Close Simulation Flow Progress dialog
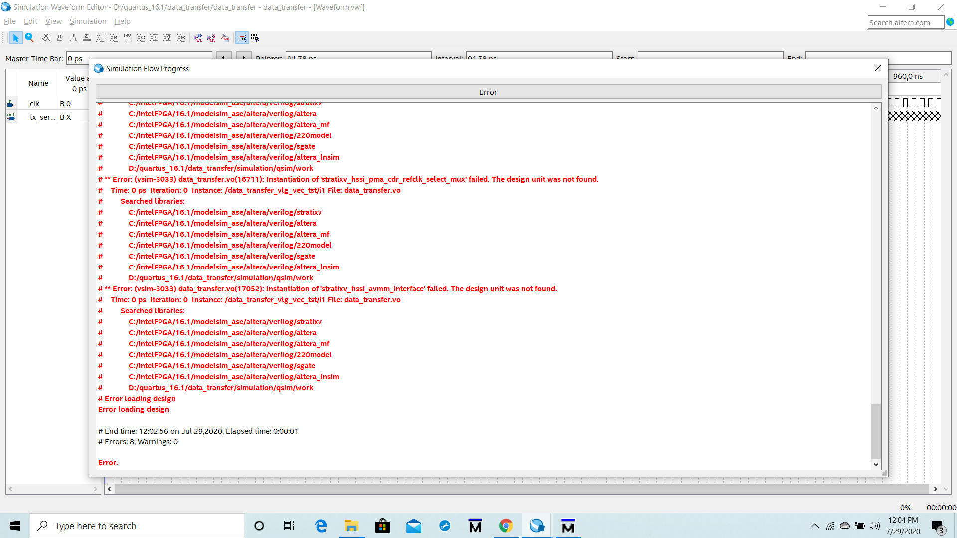 (877, 68)
